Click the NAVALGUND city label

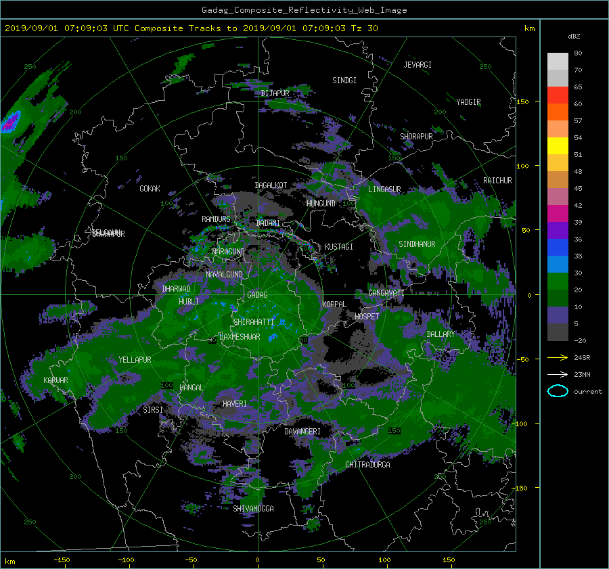pyautogui.click(x=224, y=275)
